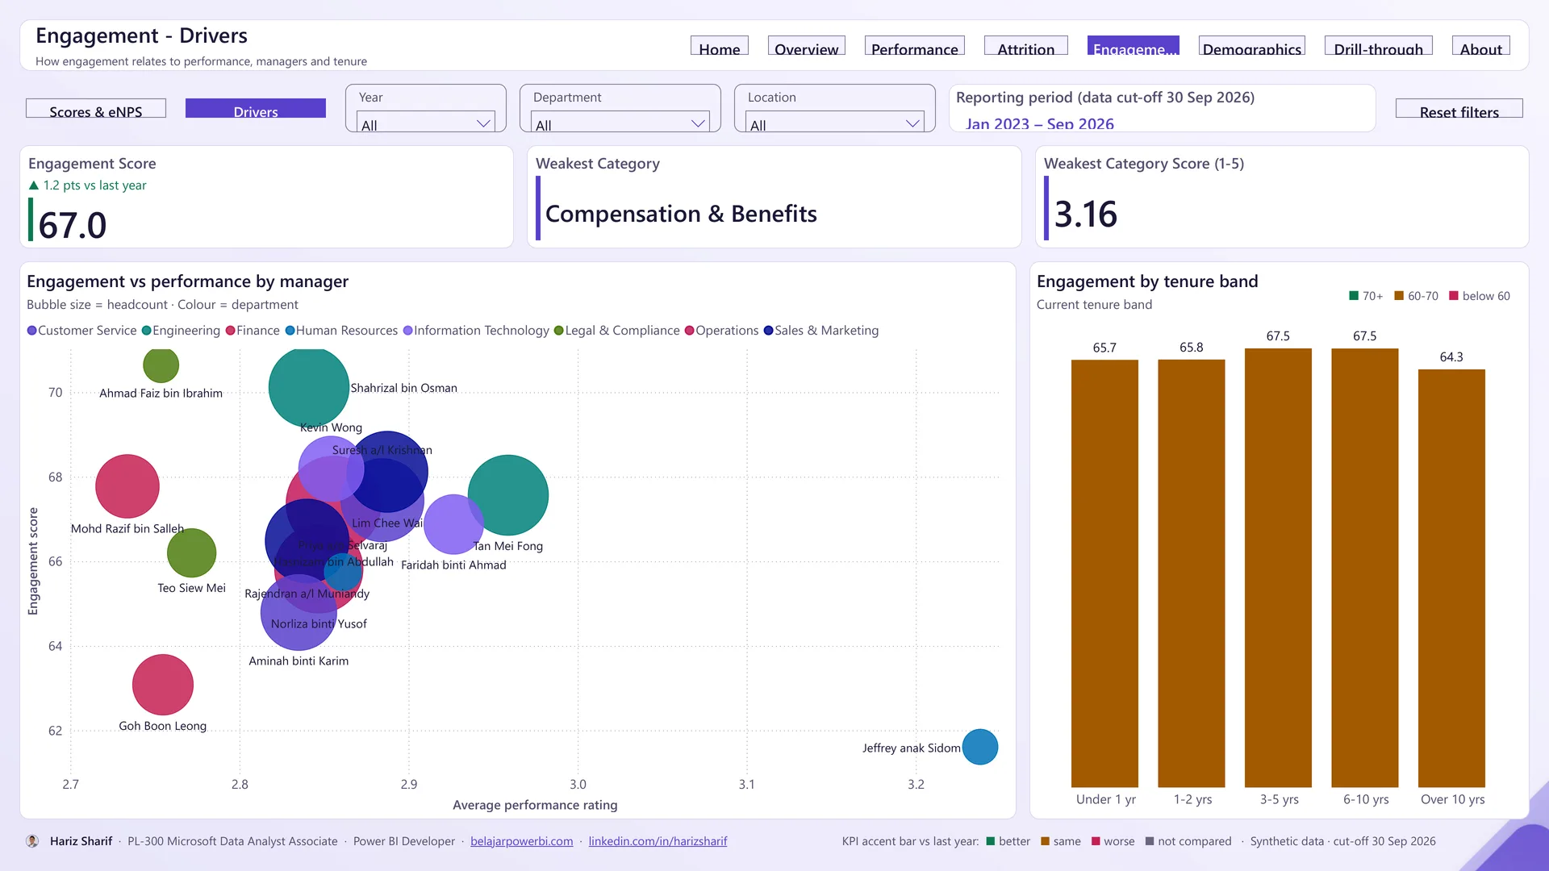1549x871 pixels.
Task: Click Weakest Category Score value 3.16
Action: point(1086,215)
